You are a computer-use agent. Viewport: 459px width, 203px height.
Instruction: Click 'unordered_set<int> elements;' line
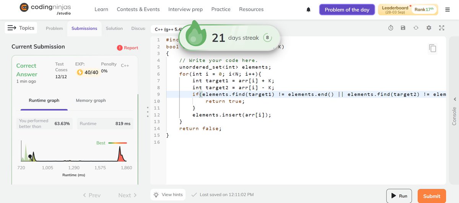[225, 67]
